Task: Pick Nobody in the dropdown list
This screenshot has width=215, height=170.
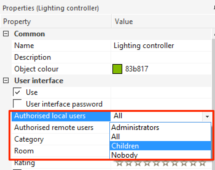Action: pos(124,155)
